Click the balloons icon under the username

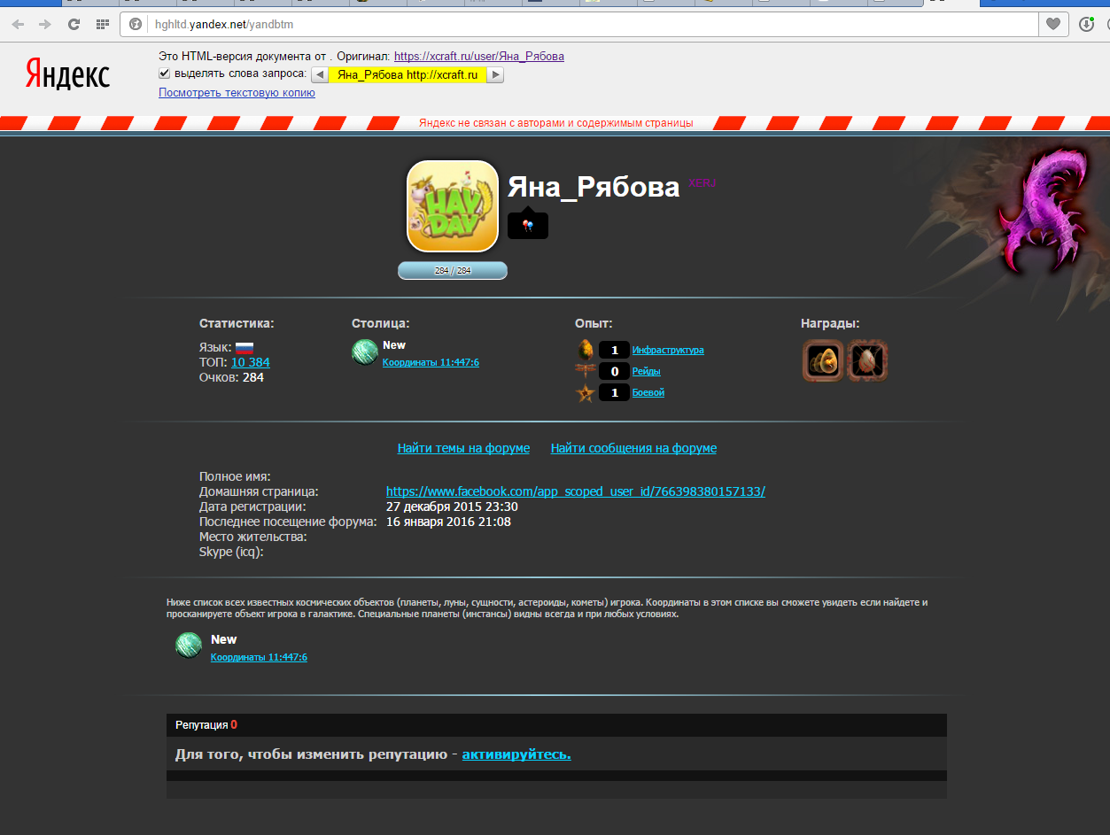(x=528, y=226)
